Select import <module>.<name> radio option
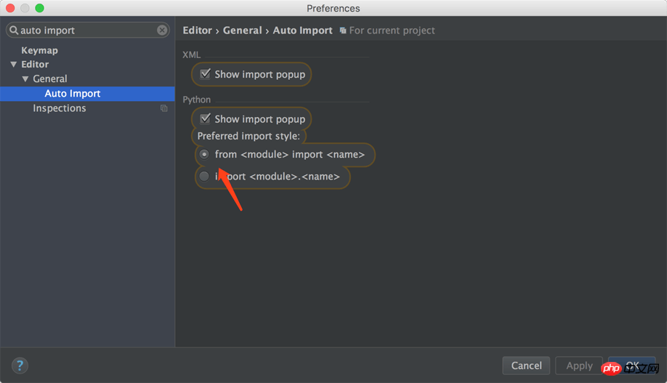Image resolution: width=667 pixels, height=383 pixels. tap(204, 176)
